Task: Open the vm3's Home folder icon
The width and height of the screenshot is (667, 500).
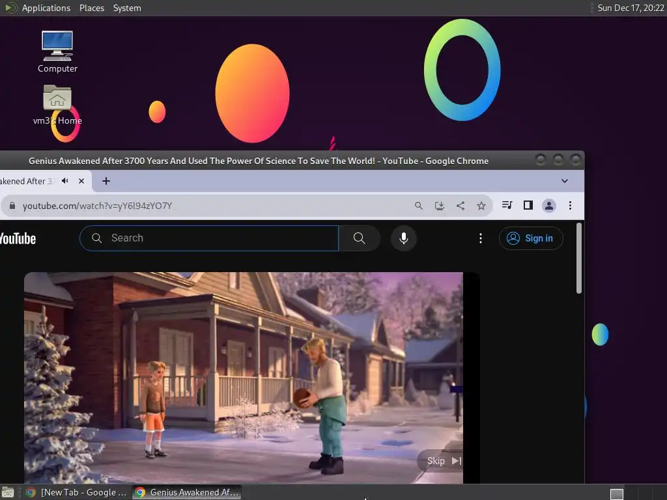Action: 57,104
